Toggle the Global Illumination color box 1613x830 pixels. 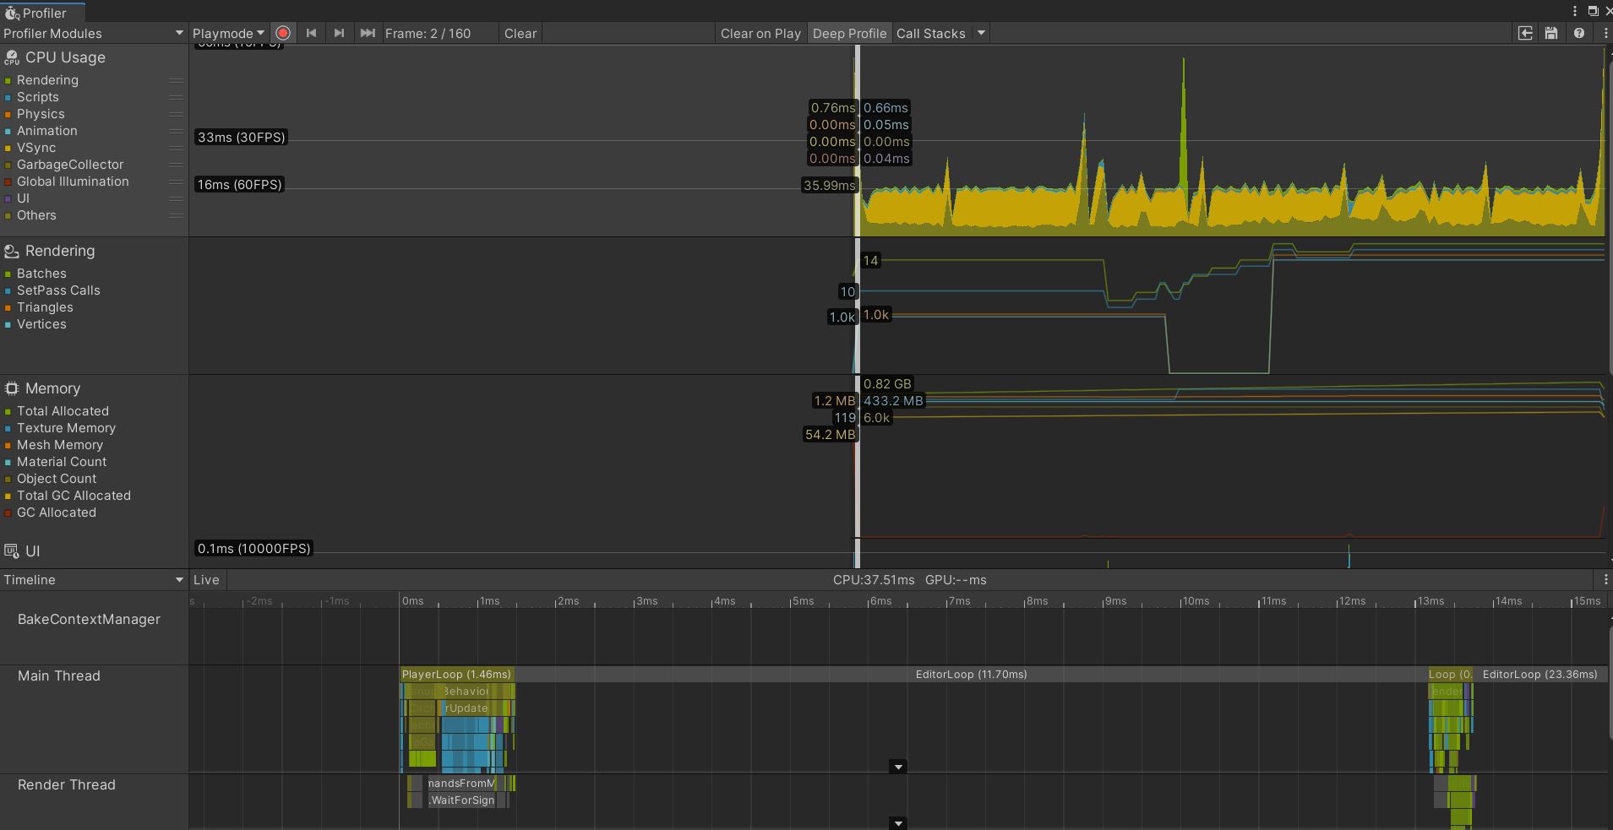pyautogui.click(x=8, y=182)
